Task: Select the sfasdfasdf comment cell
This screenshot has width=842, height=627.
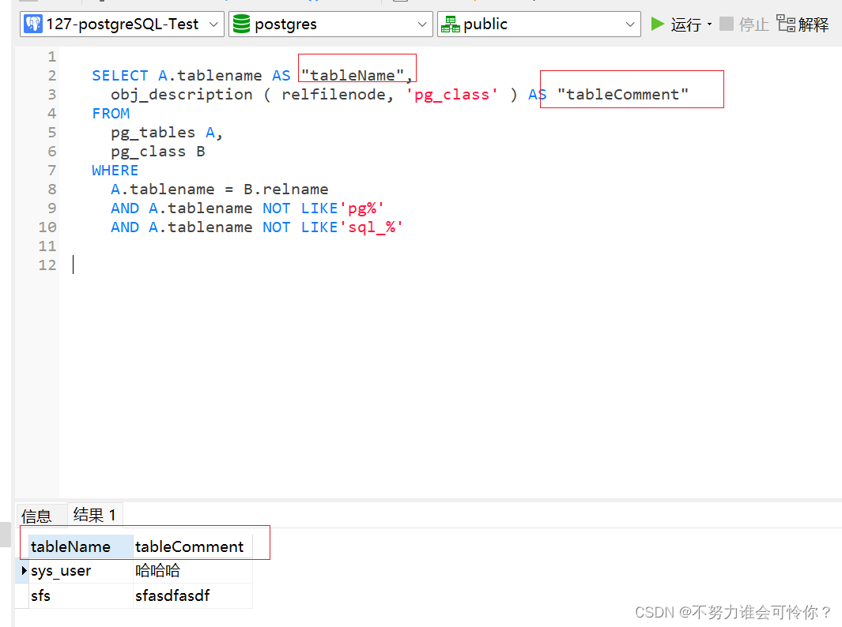Action: pyautogui.click(x=193, y=595)
